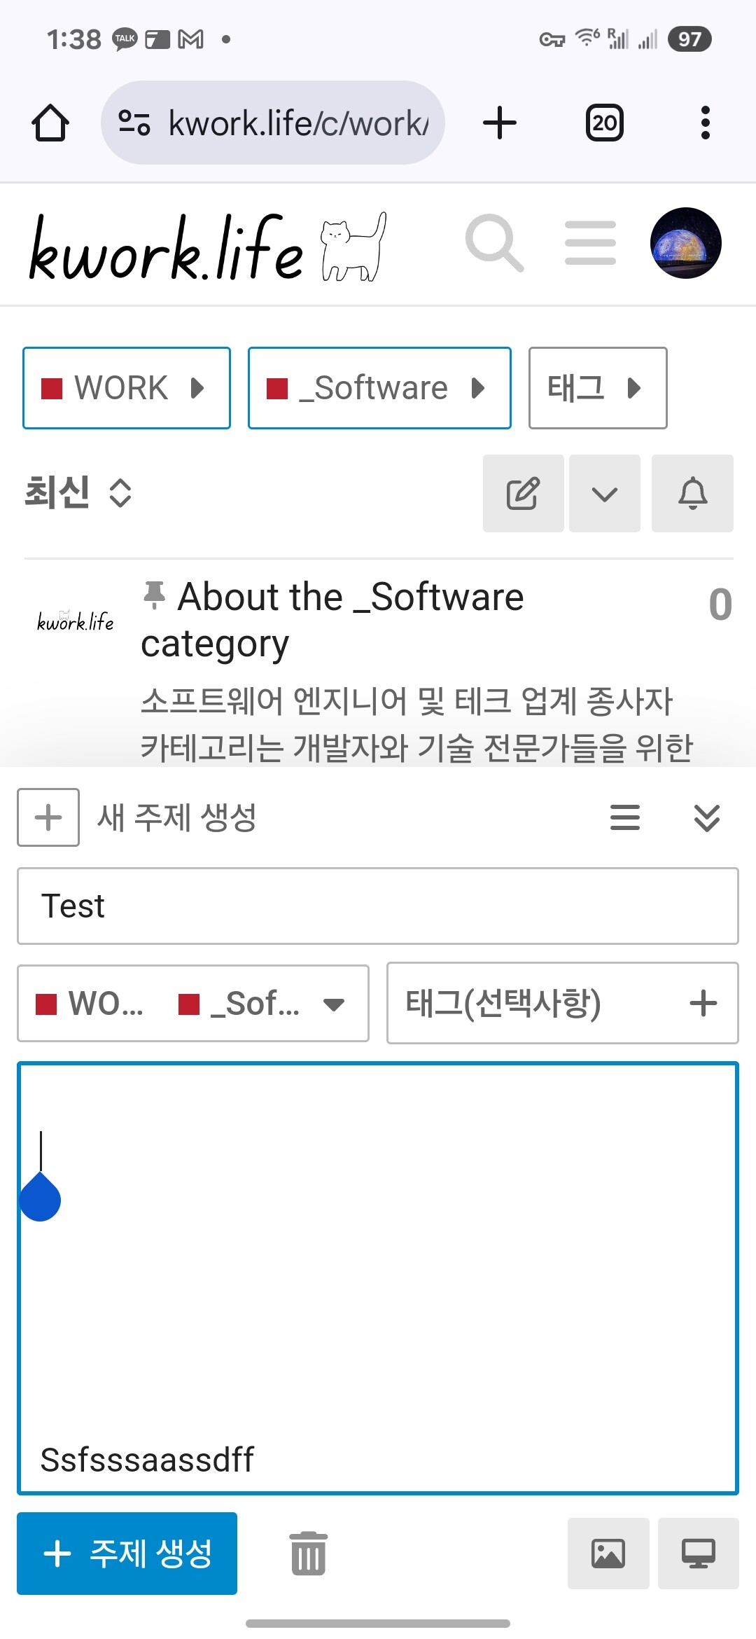Open a new browser tab with plus
756x1639 pixels.
click(x=500, y=123)
